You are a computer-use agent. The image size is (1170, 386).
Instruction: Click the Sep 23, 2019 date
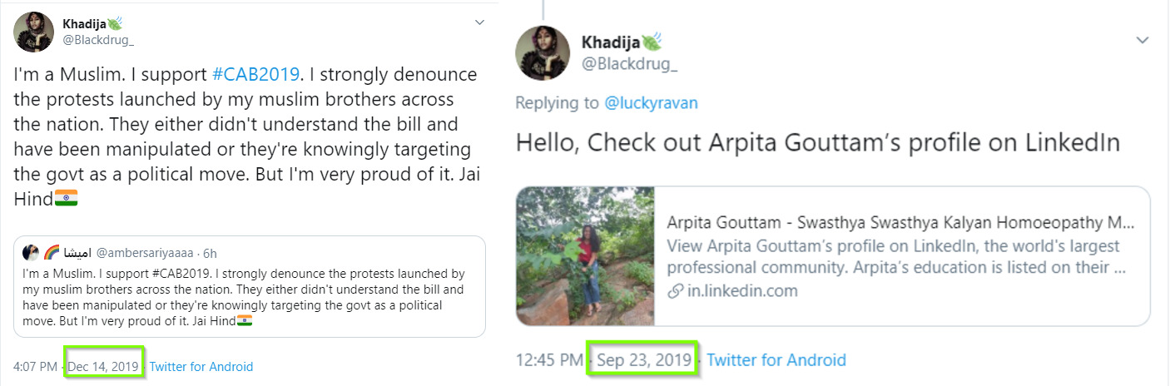pos(644,360)
